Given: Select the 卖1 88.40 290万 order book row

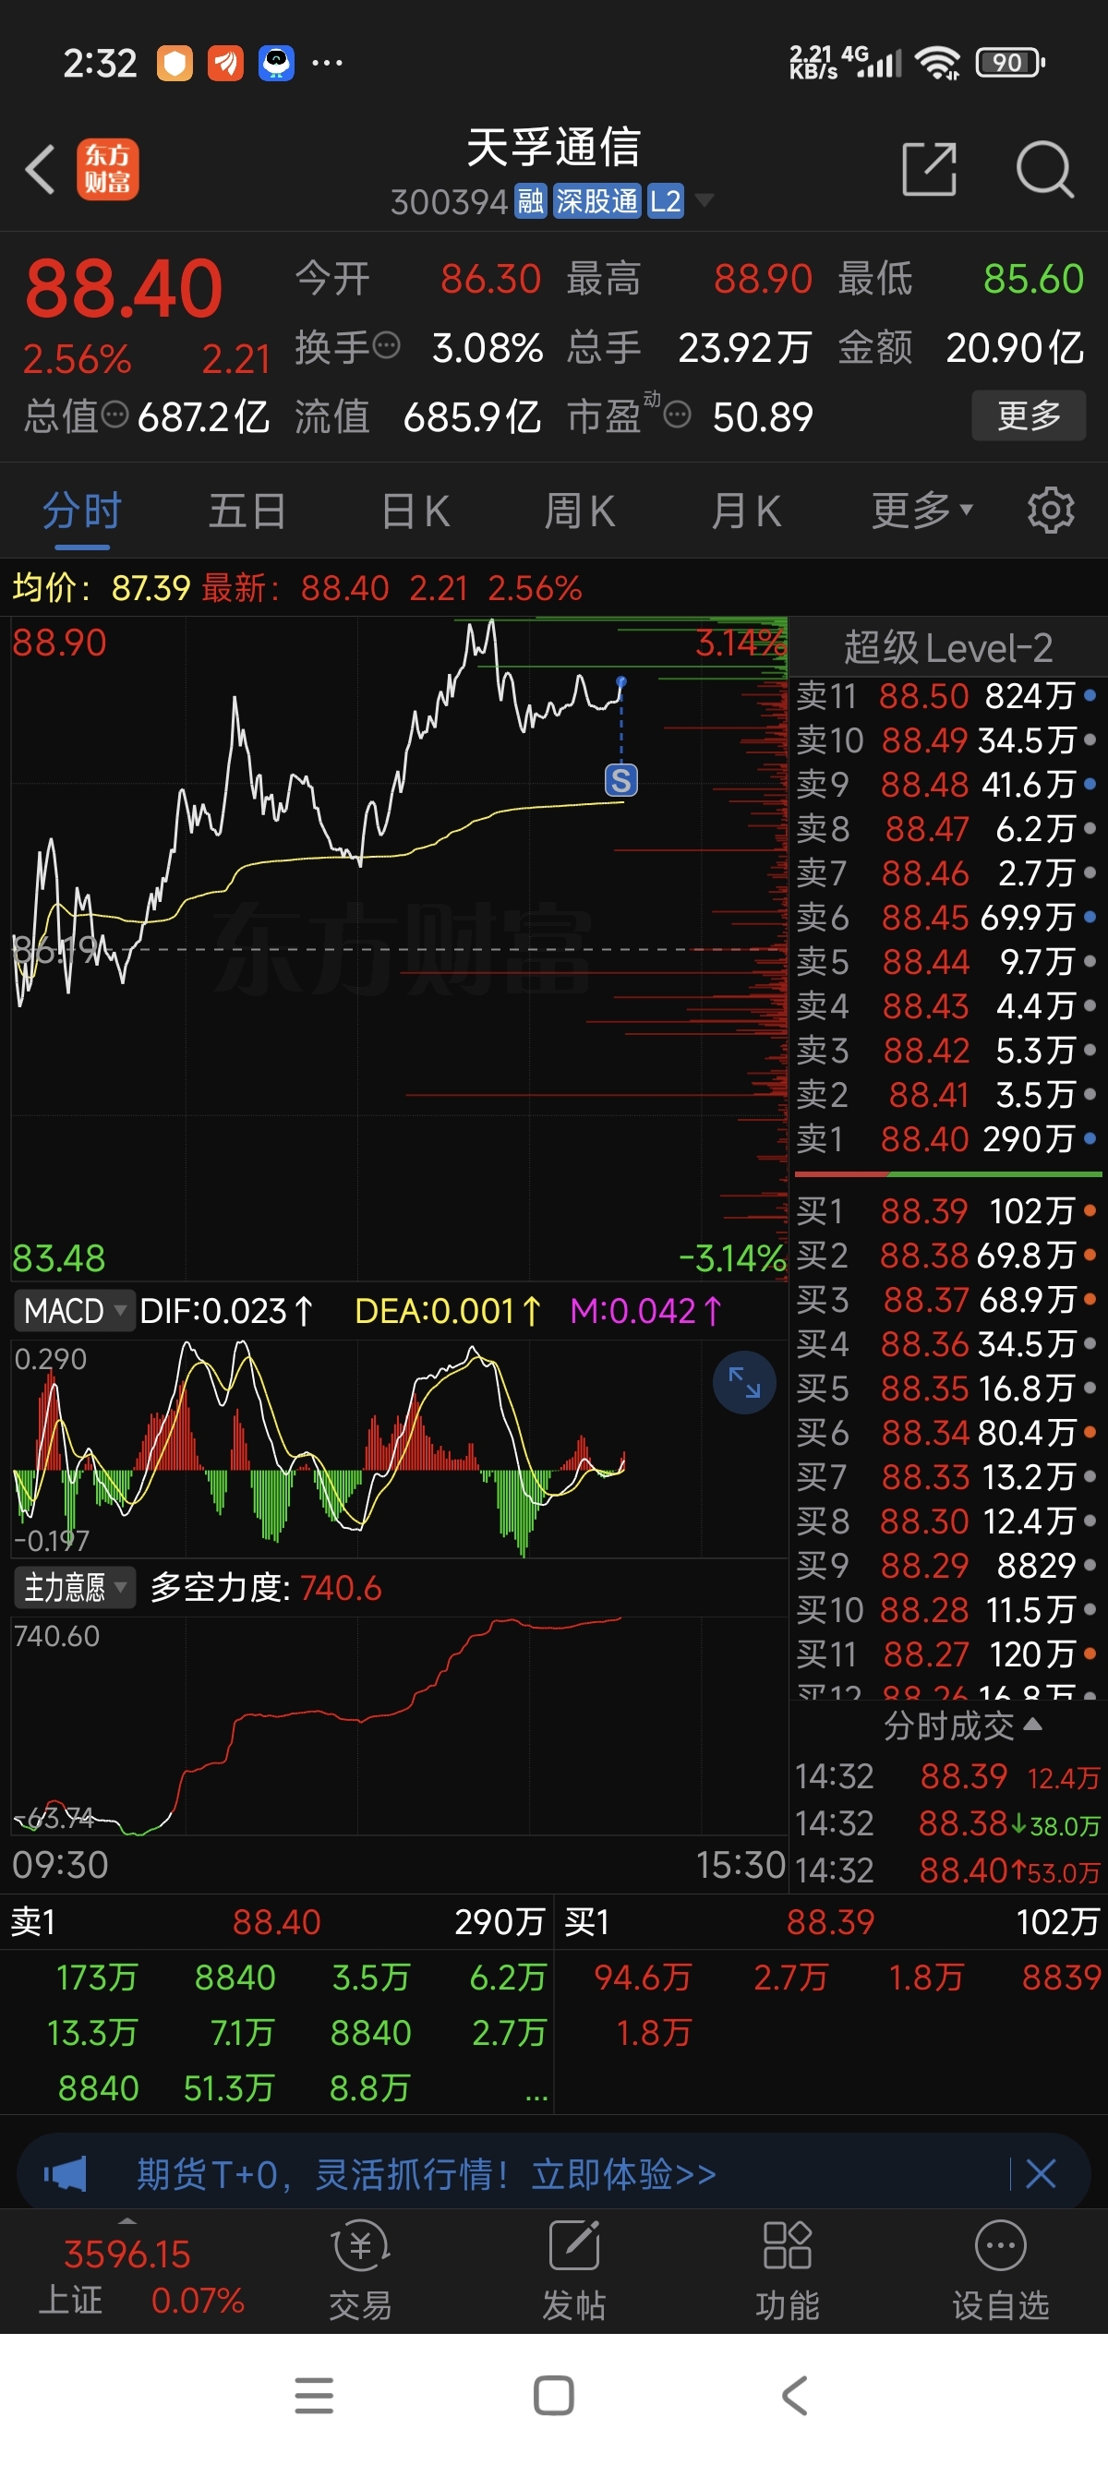Looking at the screenshot, I should pos(947,1138).
